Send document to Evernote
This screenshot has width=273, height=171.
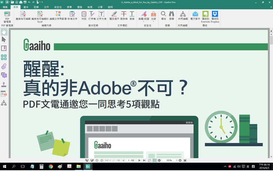(x=205, y=17)
